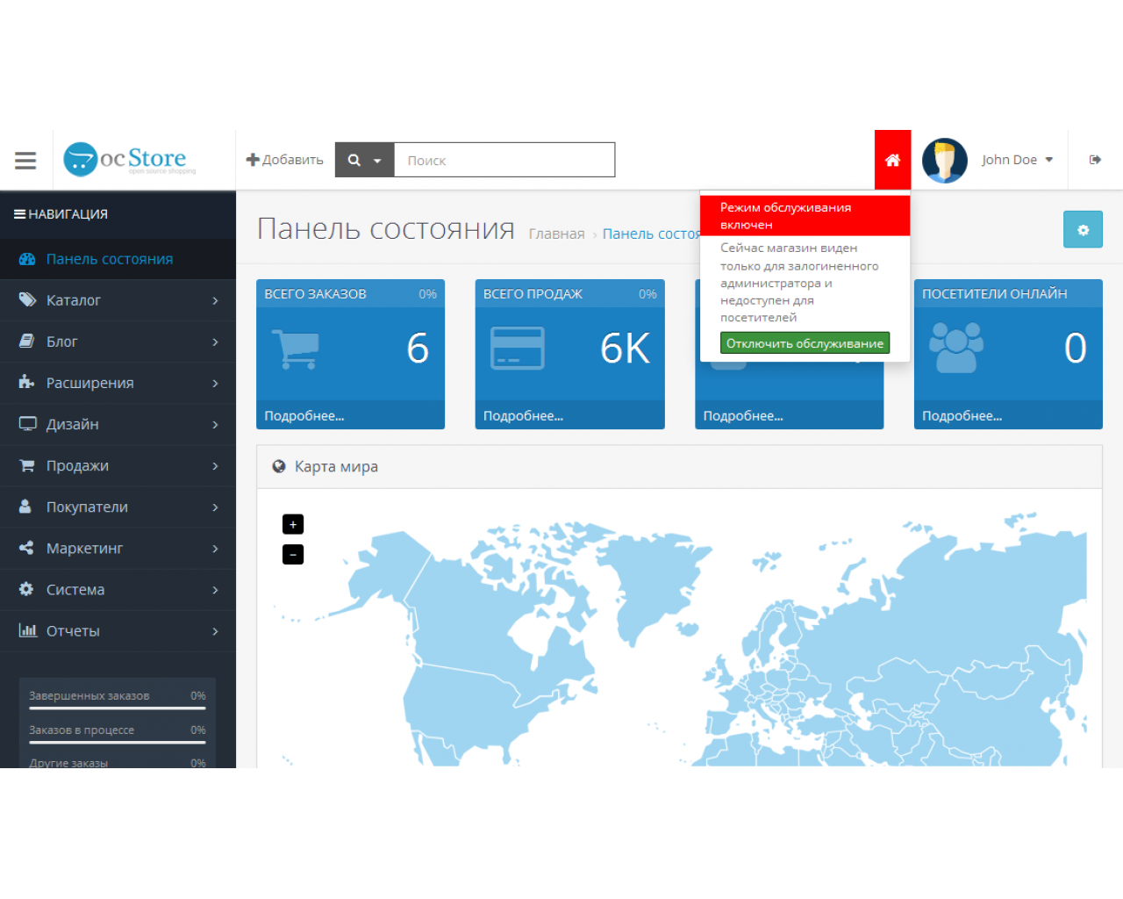
Task: Open dashboard settings gear button
Action: pos(1083,229)
